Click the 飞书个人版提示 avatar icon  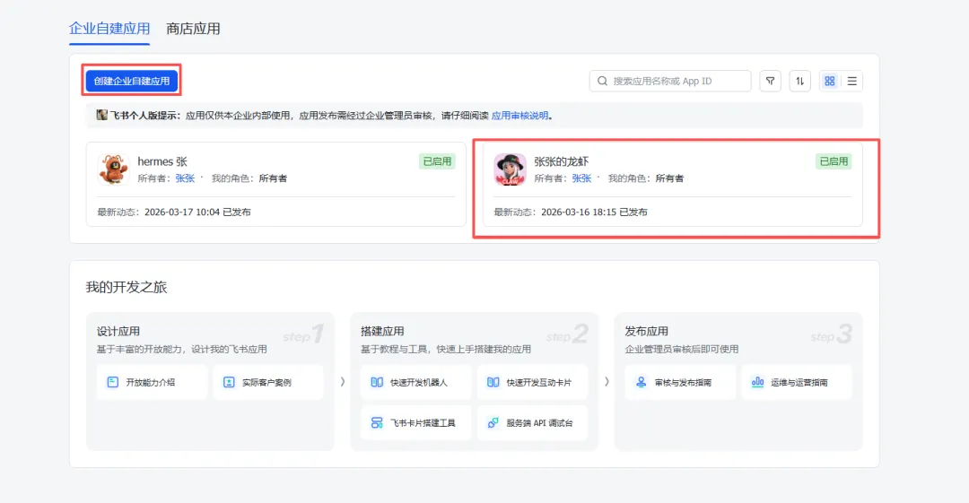[102, 115]
